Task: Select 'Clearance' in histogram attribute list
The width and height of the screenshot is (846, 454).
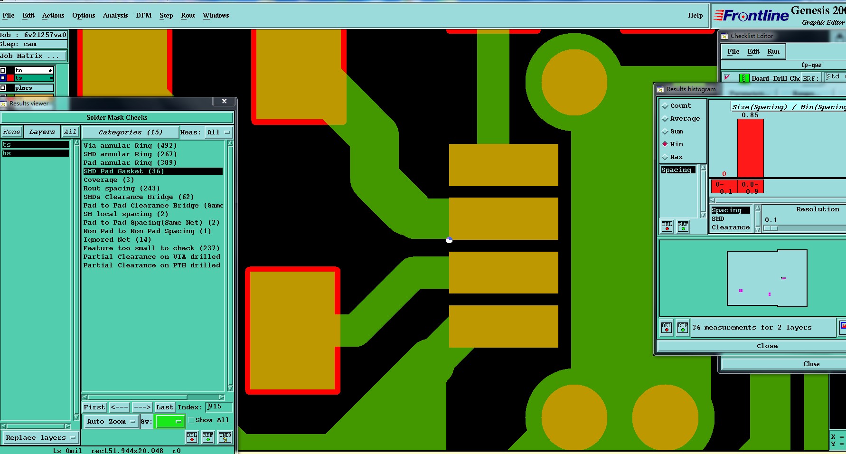Action: [731, 227]
